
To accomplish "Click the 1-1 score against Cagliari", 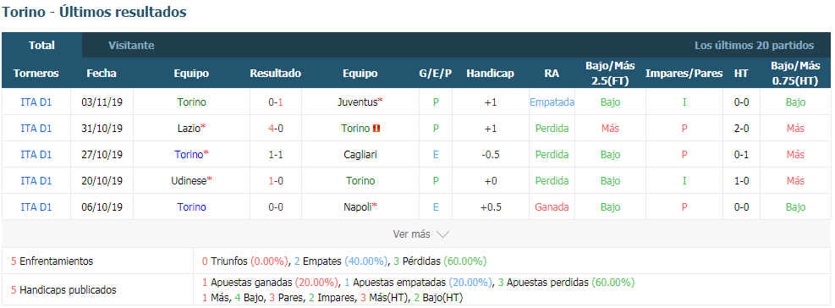I will pyautogui.click(x=276, y=155).
